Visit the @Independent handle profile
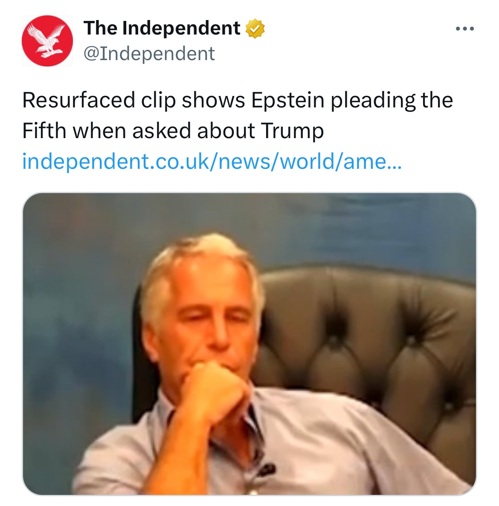 pos(149,54)
